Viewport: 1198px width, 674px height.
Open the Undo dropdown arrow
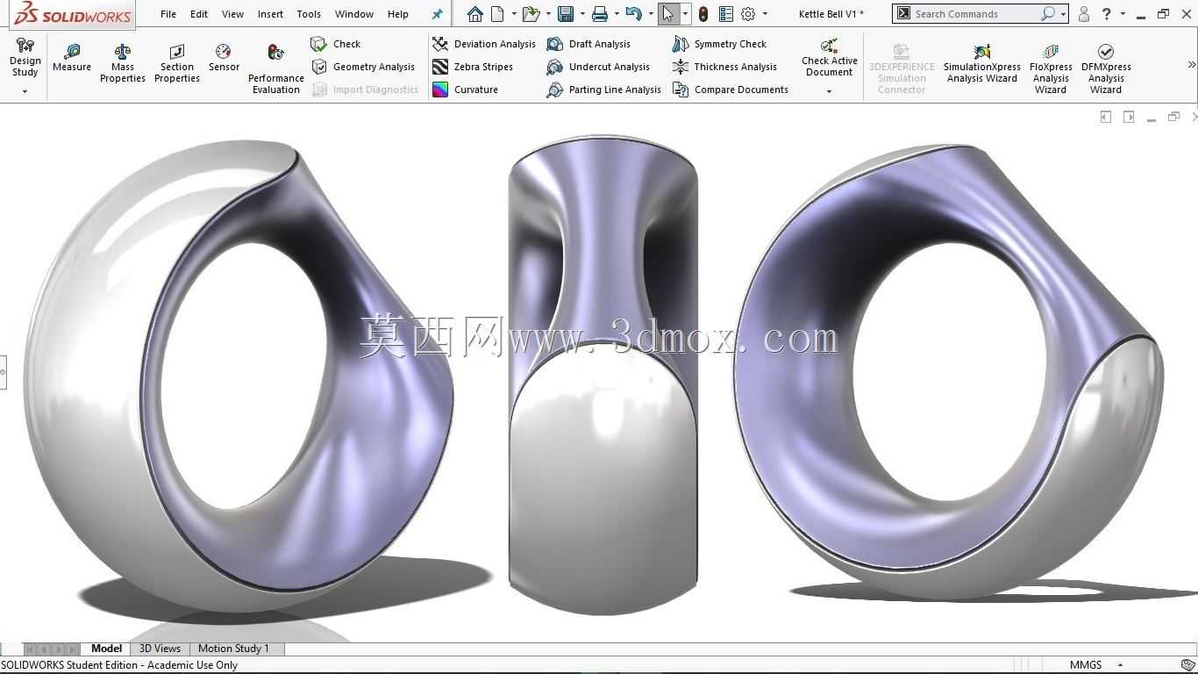click(x=651, y=14)
